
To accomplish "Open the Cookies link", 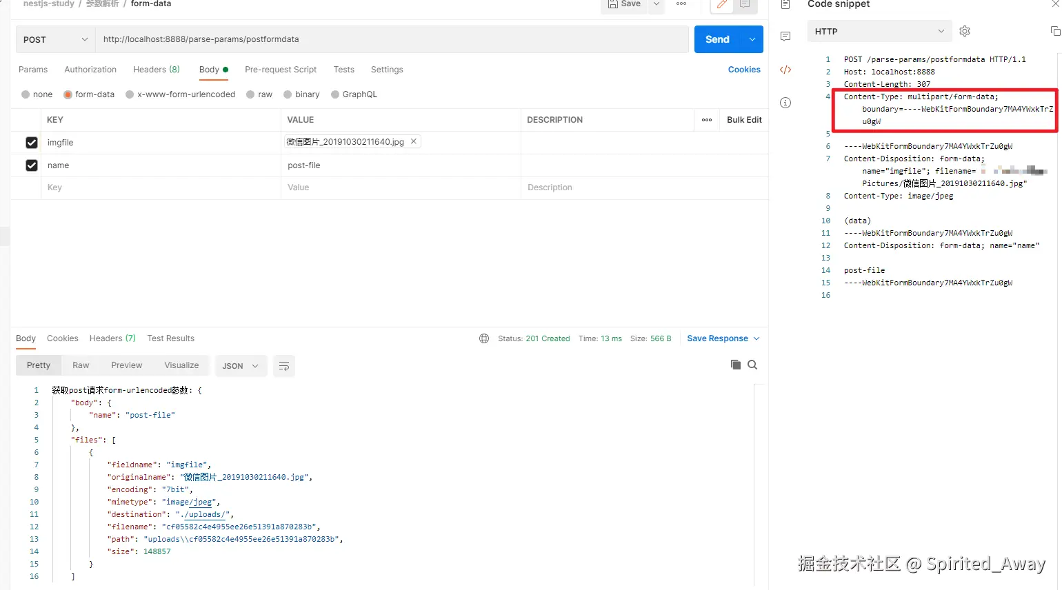I will [x=744, y=70].
